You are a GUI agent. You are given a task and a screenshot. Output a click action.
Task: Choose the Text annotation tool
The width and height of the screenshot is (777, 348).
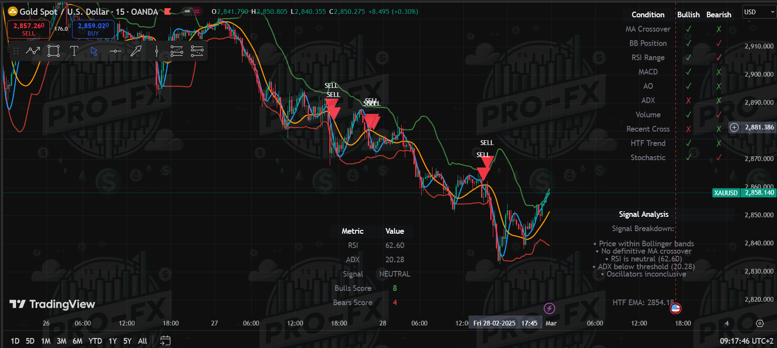(x=74, y=51)
